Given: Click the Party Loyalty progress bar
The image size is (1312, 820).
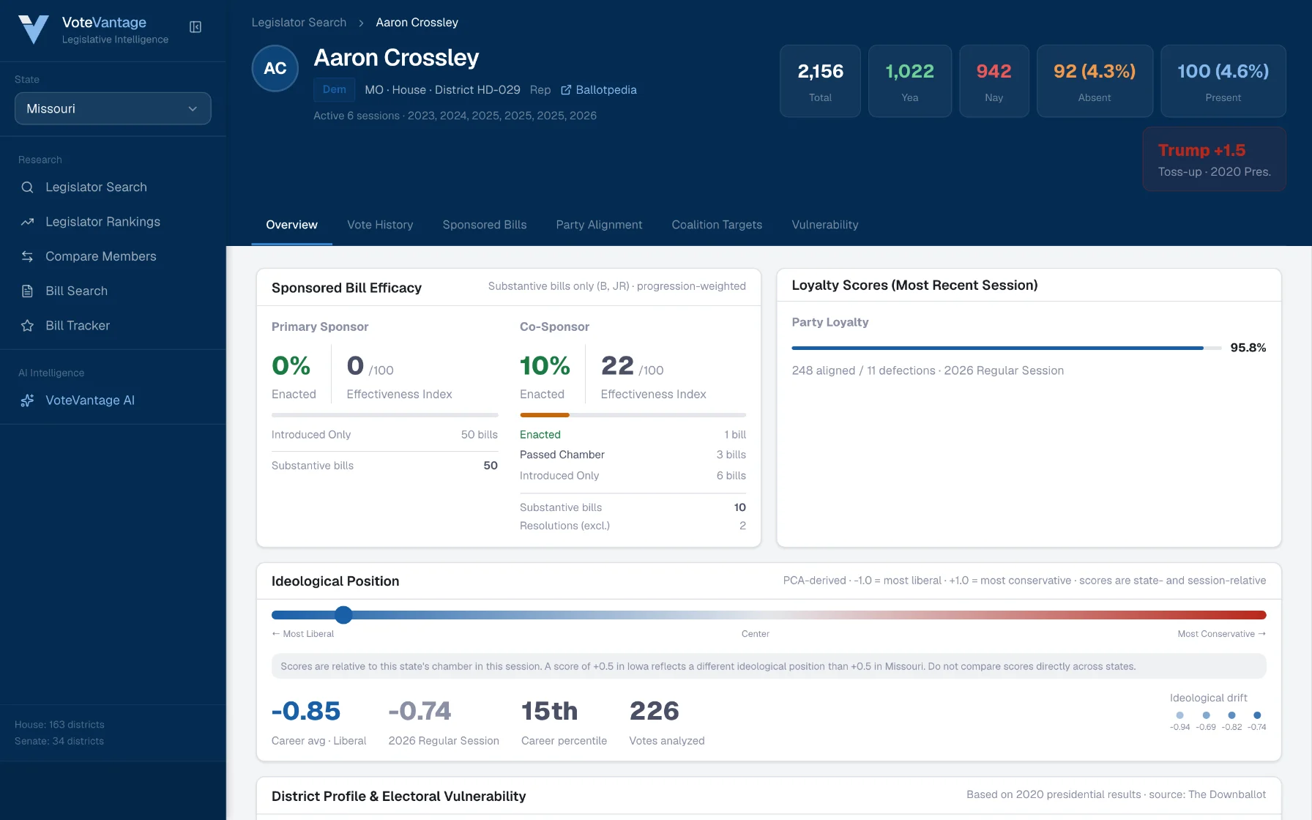Looking at the screenshot, I should 1006,348.
